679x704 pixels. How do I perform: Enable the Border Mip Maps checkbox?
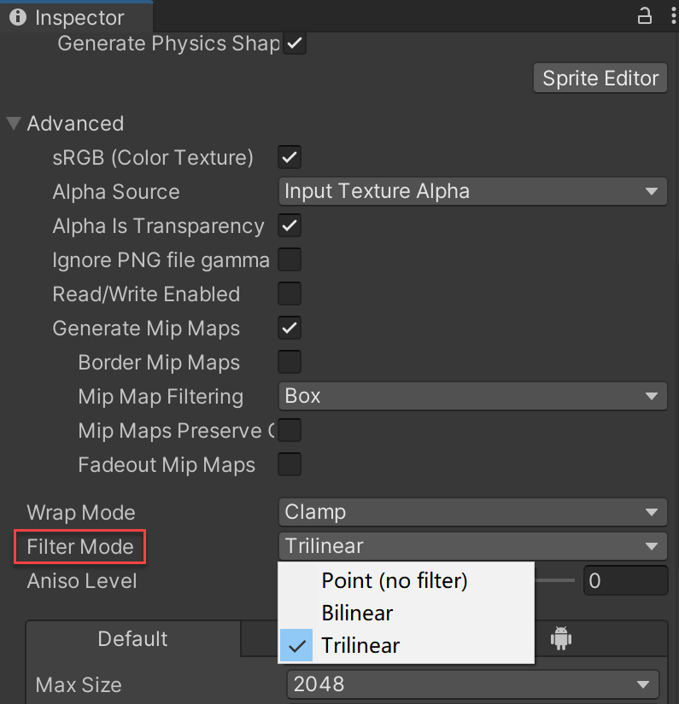click(290, 363)
